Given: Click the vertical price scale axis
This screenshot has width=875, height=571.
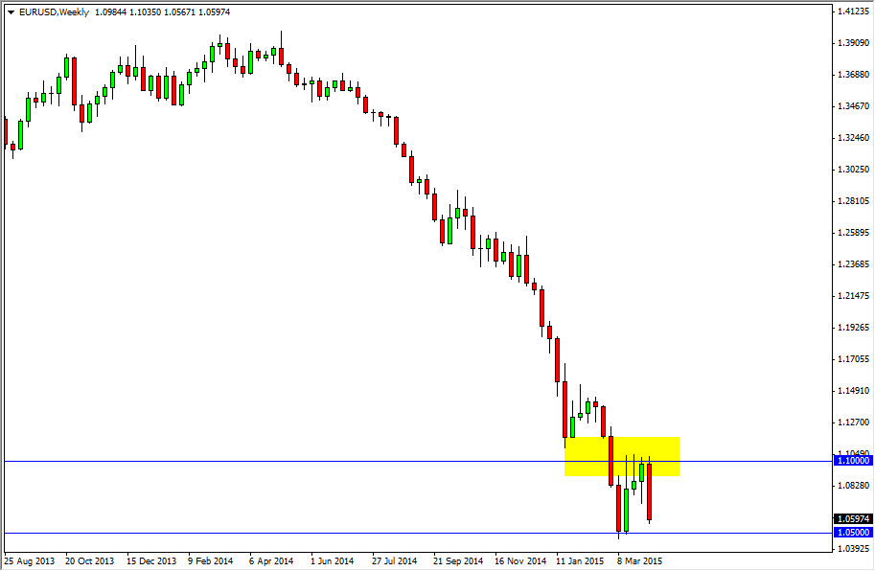Looking at the screenshot, I should click(x=853, y=287).
